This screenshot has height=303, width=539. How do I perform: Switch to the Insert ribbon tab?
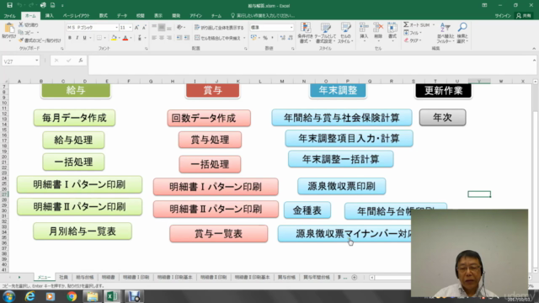click(50, 16)
